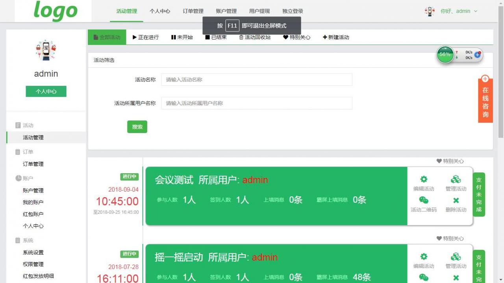
Task: Click the 编辑活动 gear icon for 摇一摇启动
Action: pos(423,257)
